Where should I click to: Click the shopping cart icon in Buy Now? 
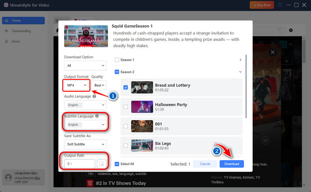[x=255, y=5]
